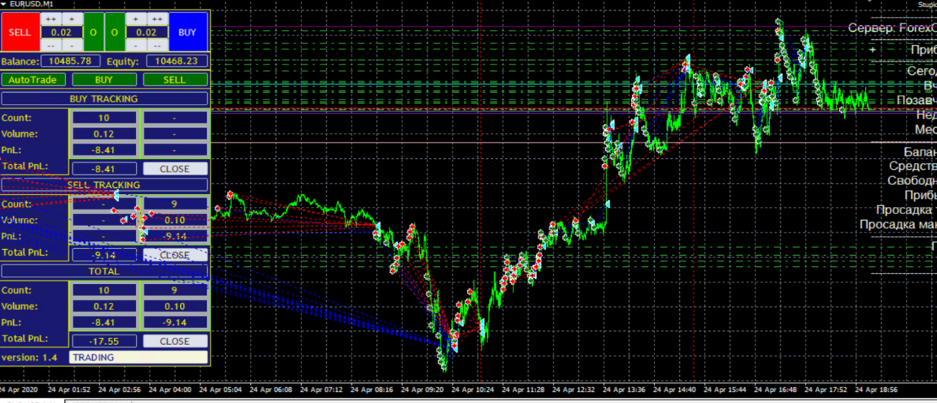The height and width of the screenshot is (403, 937).
Task: Click the TOTAL header bar
Action: coord(104,271)
